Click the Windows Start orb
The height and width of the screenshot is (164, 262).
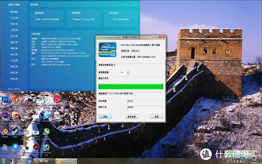[x=3, y=161]
